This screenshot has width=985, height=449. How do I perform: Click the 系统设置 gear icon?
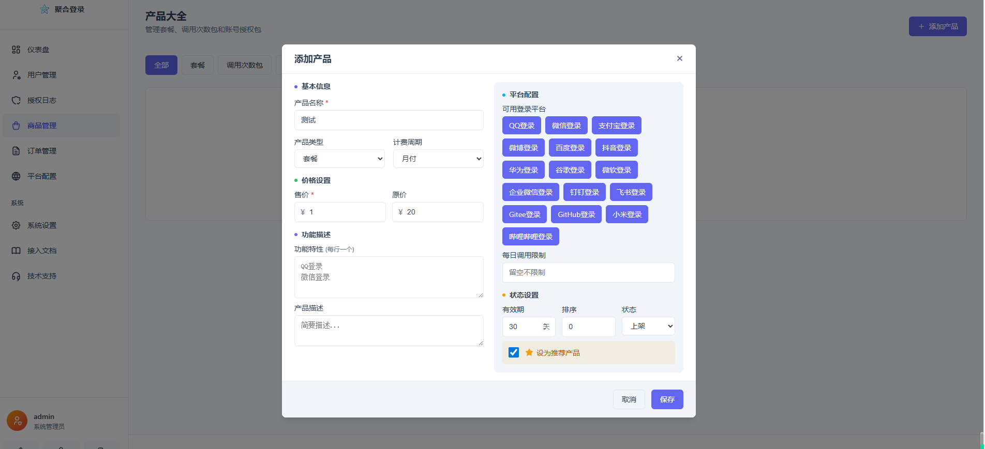coord(16,225)
